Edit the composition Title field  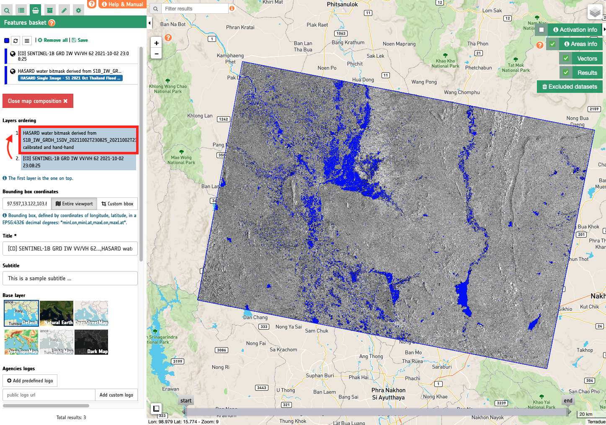pyautogui.click(x=70, y=248)
